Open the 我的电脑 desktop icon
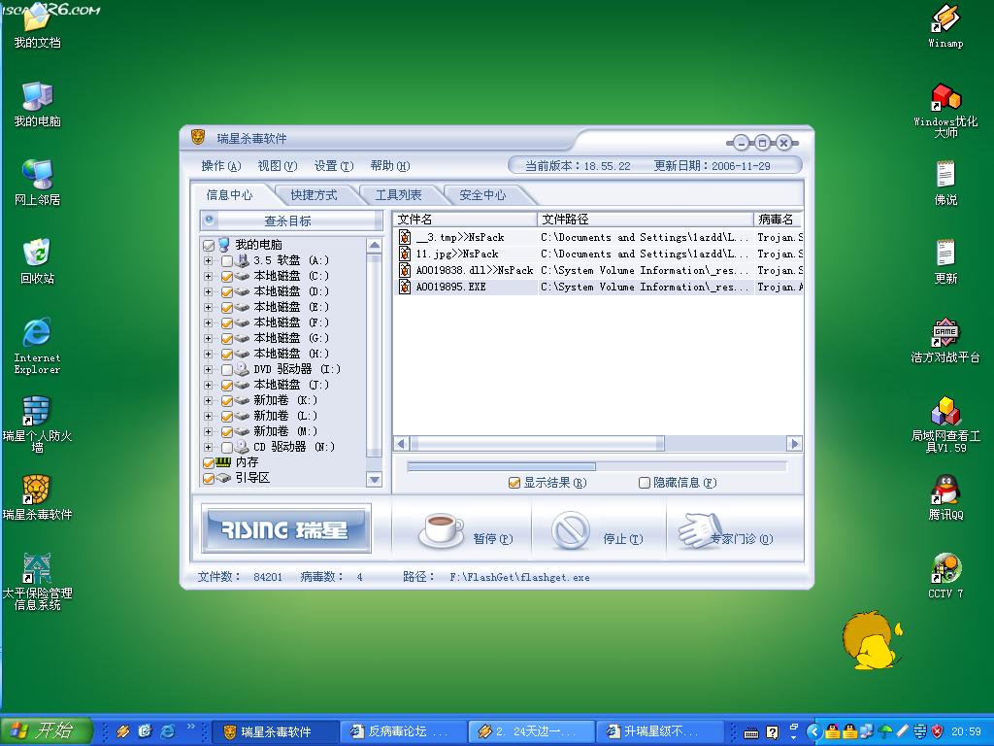Viewport: 994px width, 746px height. click(37, 105)
